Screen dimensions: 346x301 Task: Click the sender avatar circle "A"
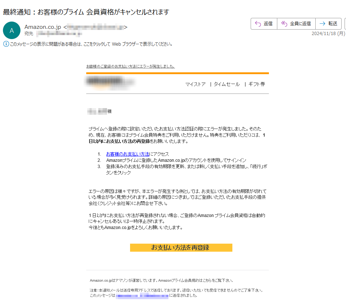pyautogui.click(x=11, y=30)
